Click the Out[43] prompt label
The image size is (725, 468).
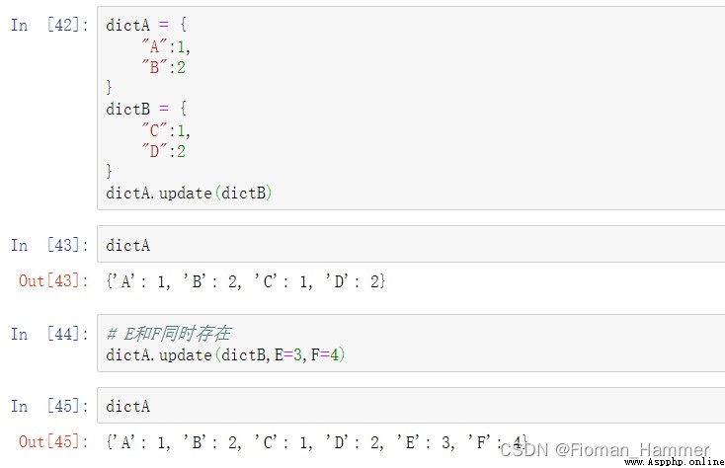pyautogui.click(x=53, y=280)
